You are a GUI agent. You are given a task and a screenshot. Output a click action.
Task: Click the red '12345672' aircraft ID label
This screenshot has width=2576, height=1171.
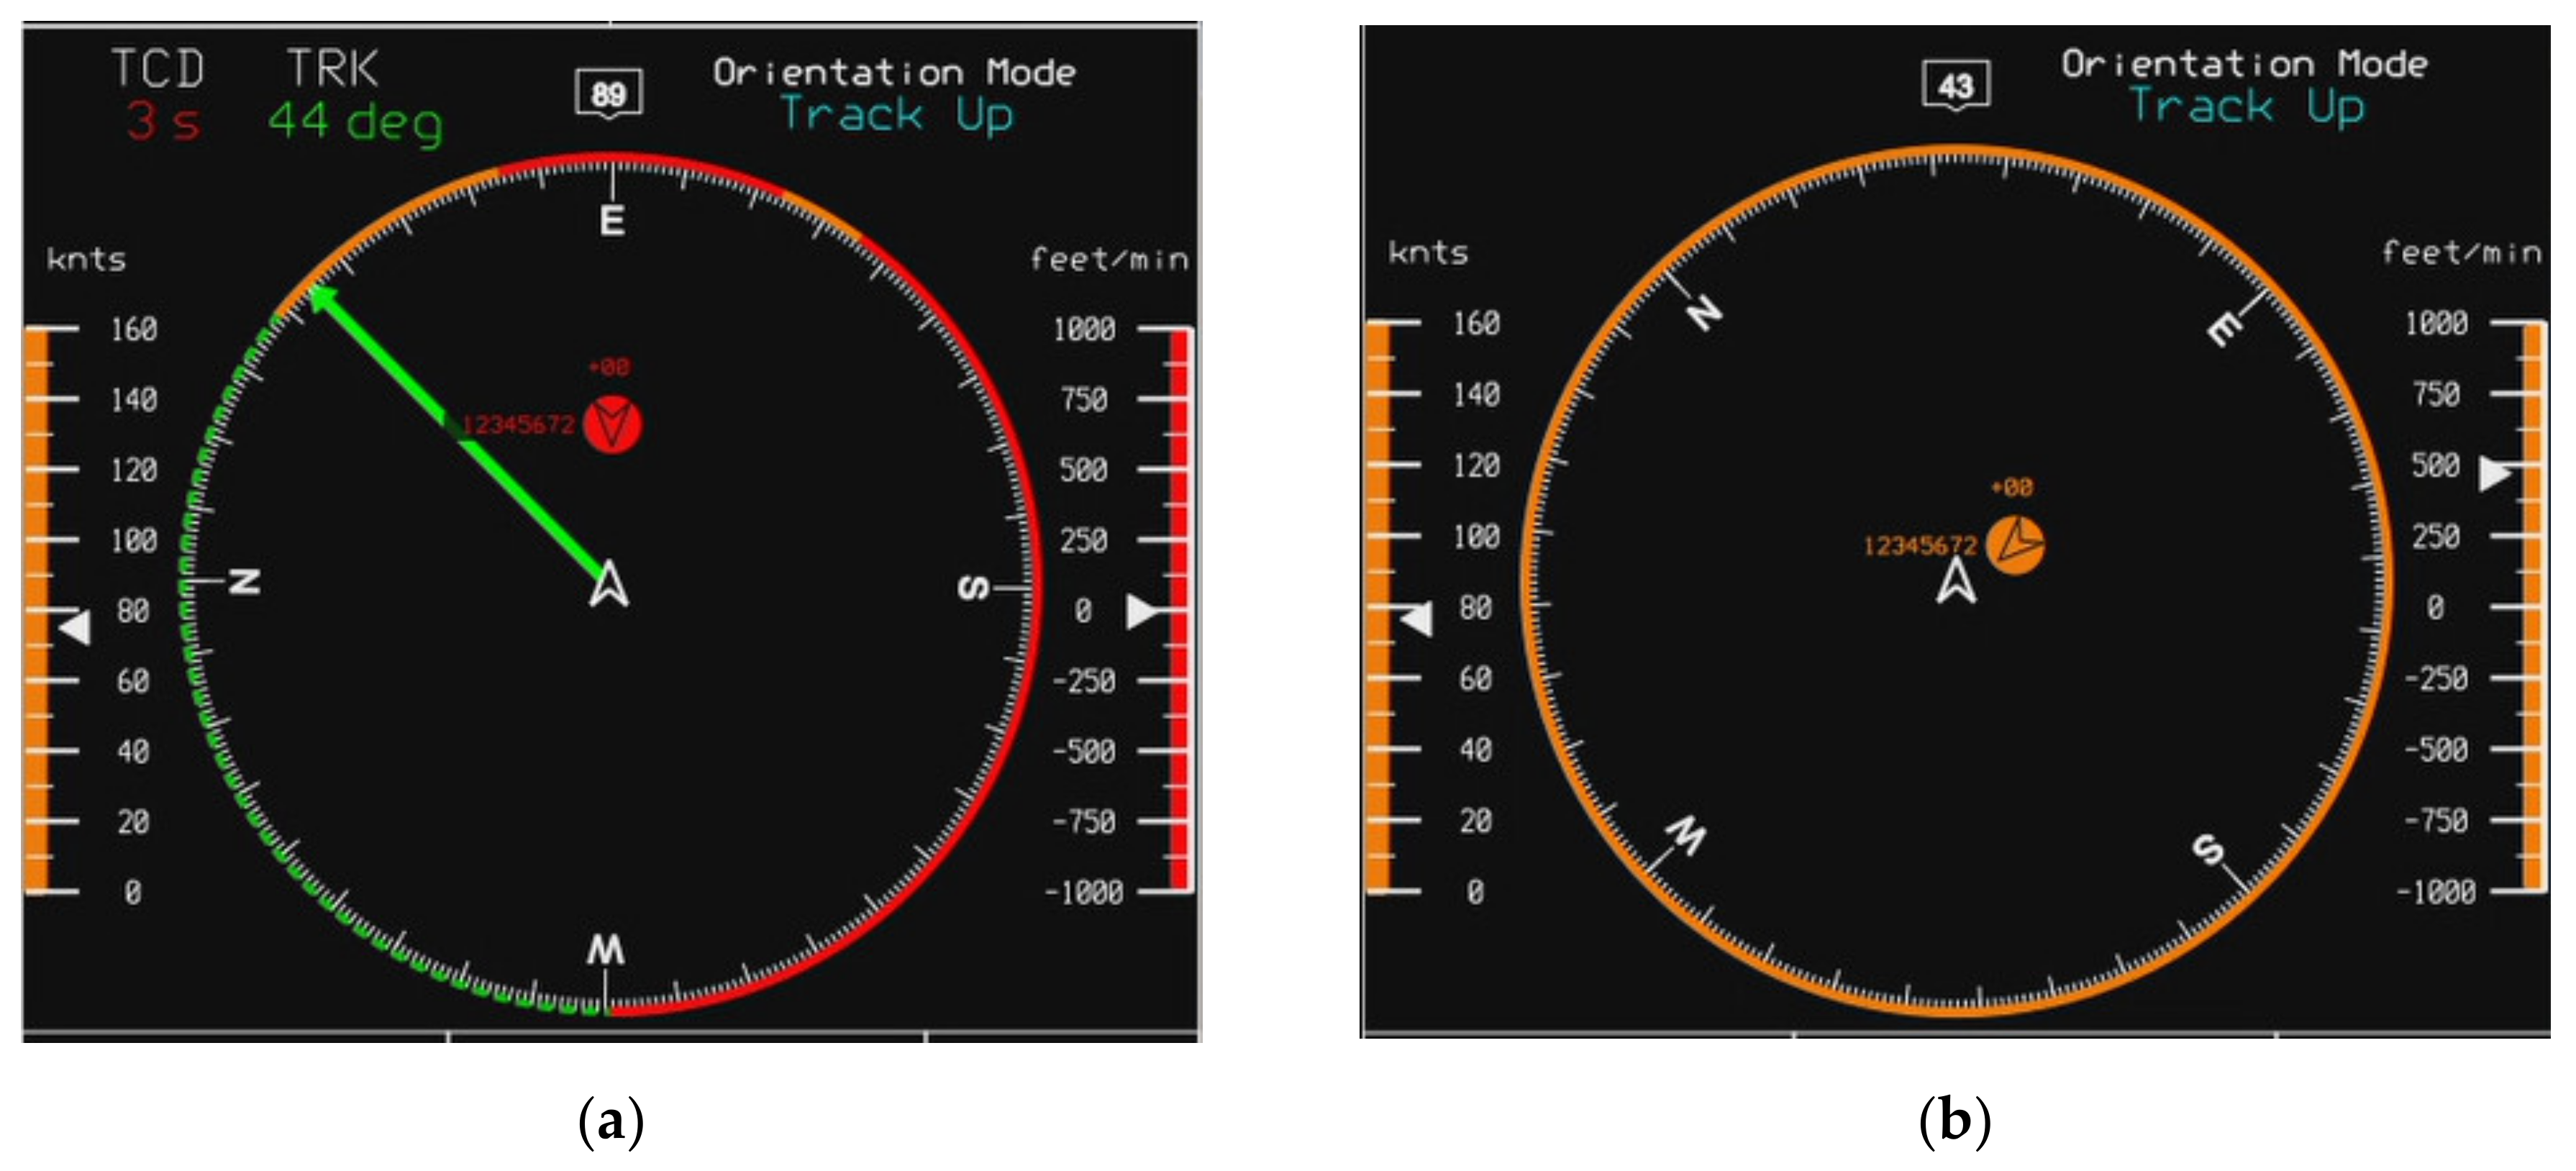point(518,425)
